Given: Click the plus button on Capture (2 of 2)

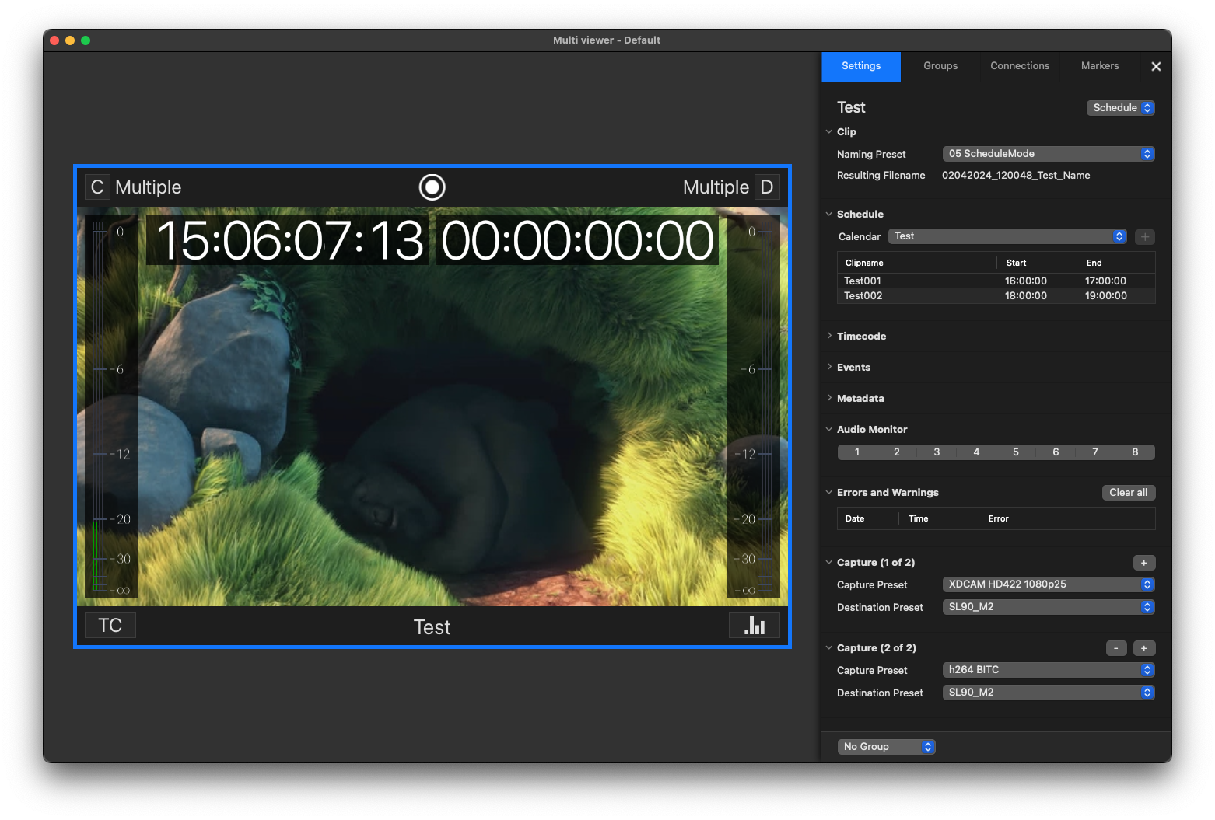Looking at the screenshot, I should point(1144,648).
